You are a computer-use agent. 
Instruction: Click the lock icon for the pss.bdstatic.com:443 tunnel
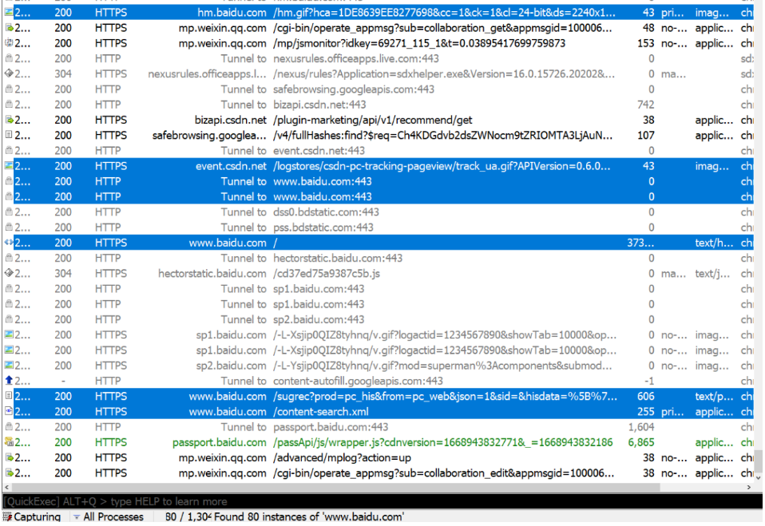[9, 227]
